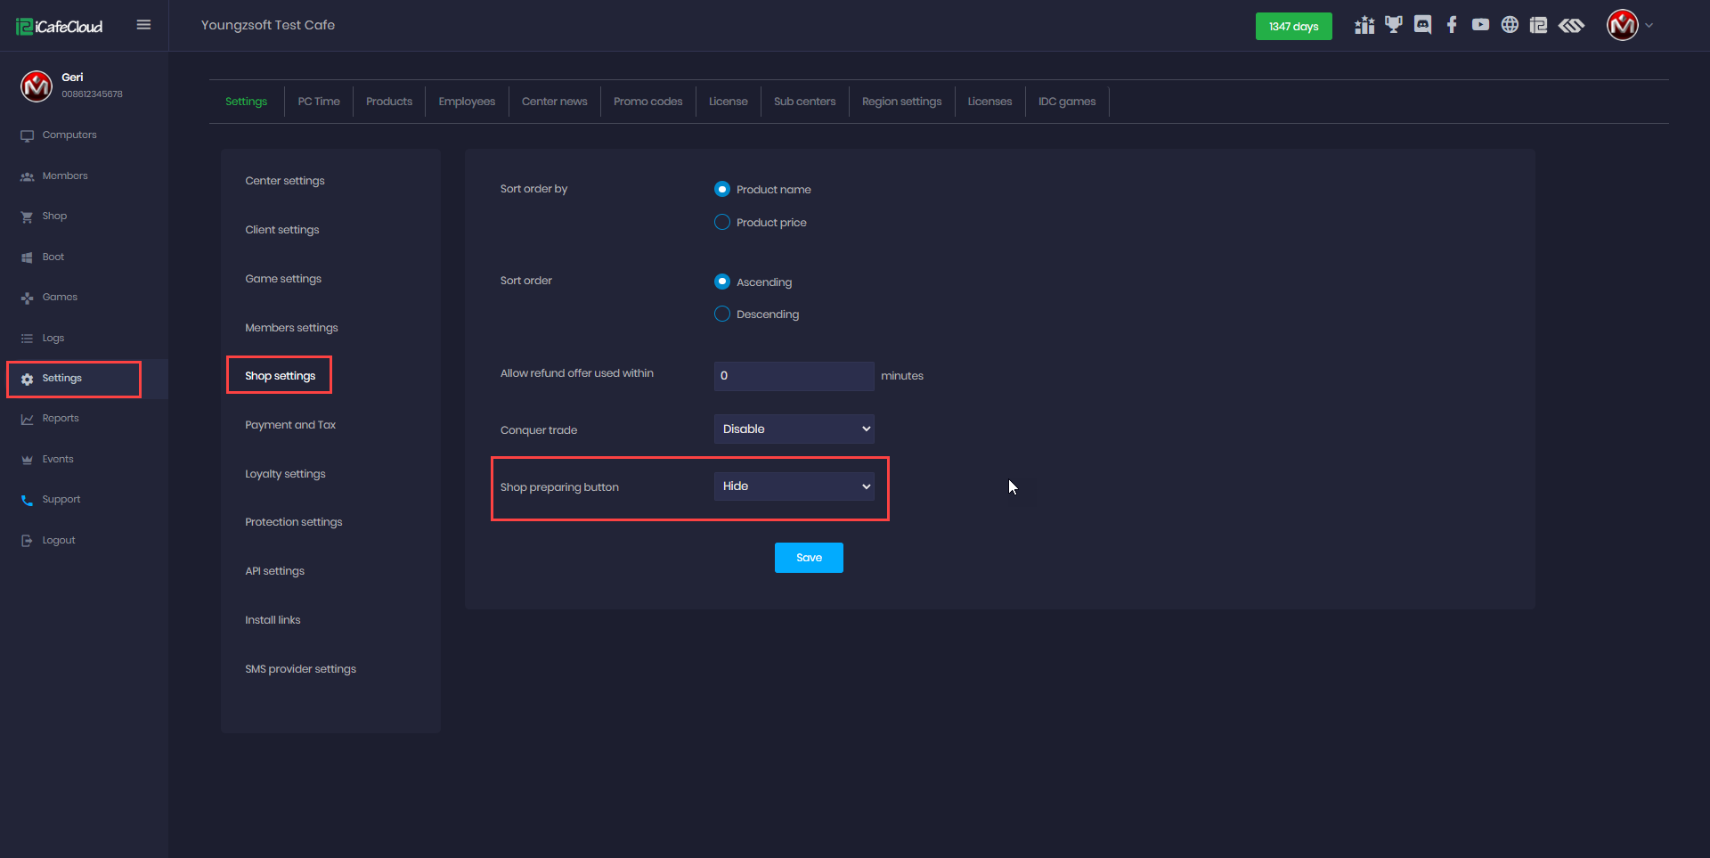Click the trophy icon in top bar
This screenshot has width=1710, height=858.
[1394, 25]
